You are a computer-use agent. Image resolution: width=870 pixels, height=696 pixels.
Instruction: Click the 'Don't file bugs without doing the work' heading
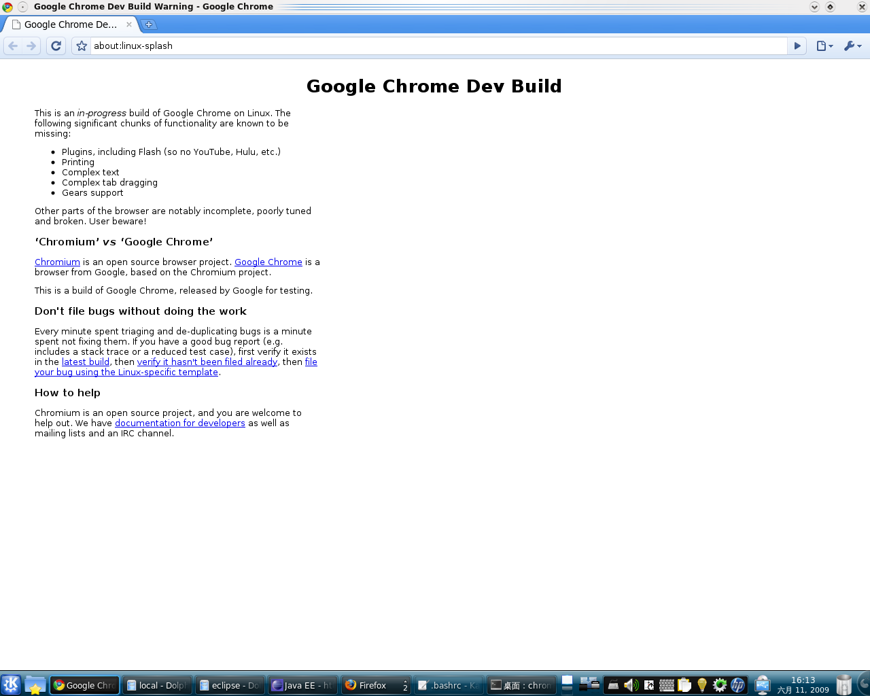(141, 311)
